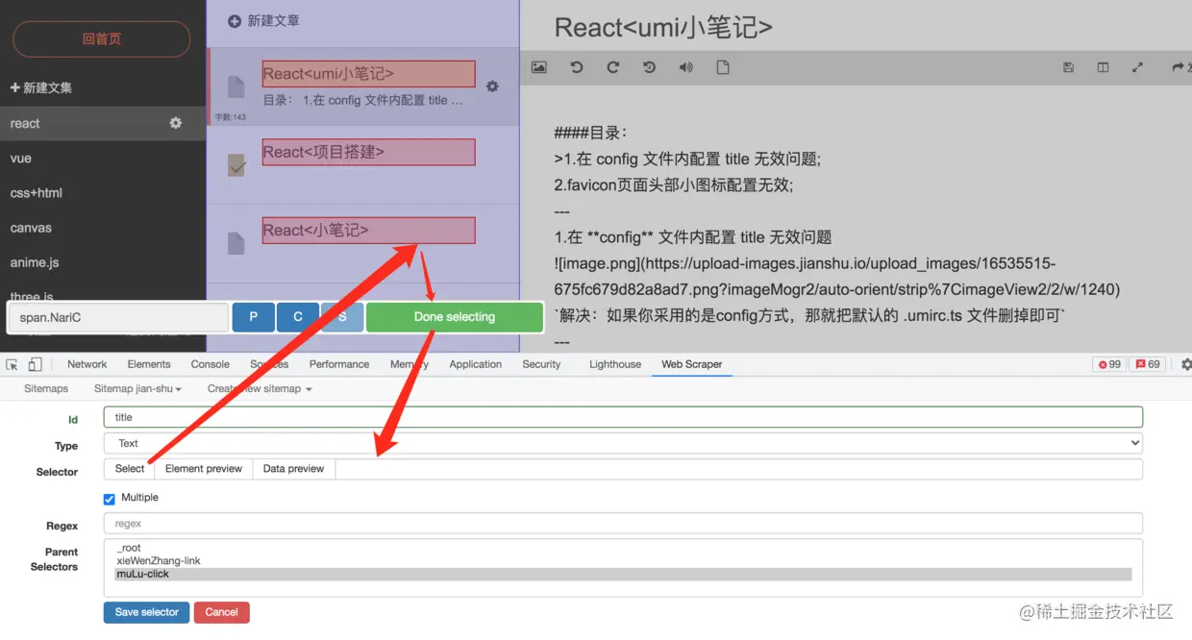Open DevTools settings gear icon
Viewport: 1192px width, 640px height.
[1186, 364]
